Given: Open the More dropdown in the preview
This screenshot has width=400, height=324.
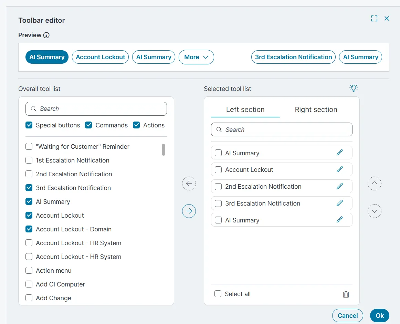Looking at the screenshot, I should 196,57.
